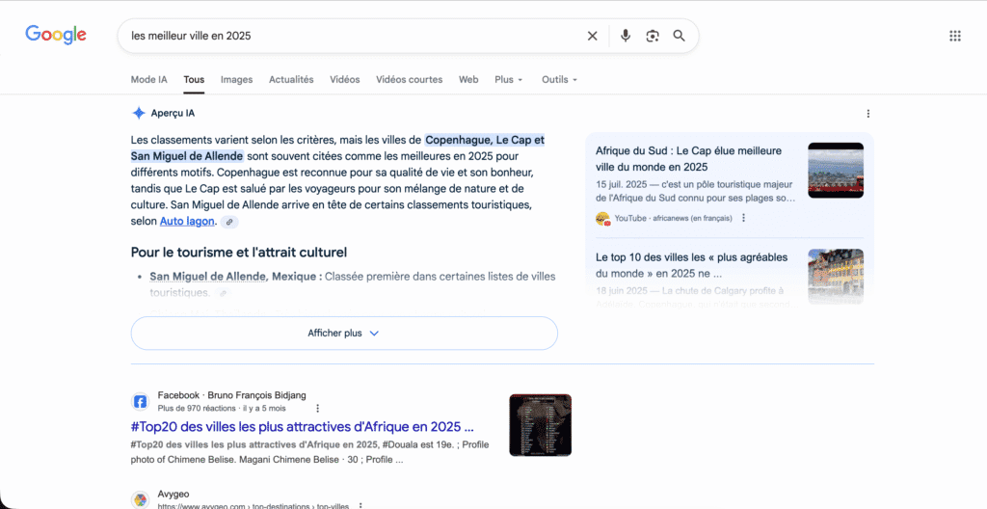This screenshot has width=987, height=509.
Task: Open Google apps grid icon
Action: coord(955,36)
